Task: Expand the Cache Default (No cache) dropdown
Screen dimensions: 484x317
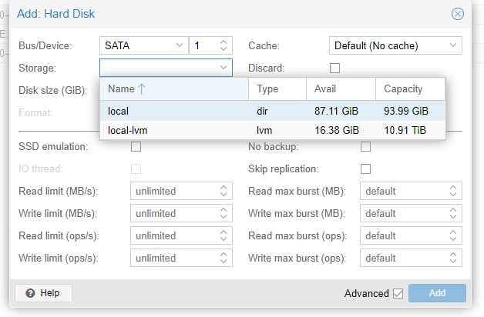Action: pos(395,45)
